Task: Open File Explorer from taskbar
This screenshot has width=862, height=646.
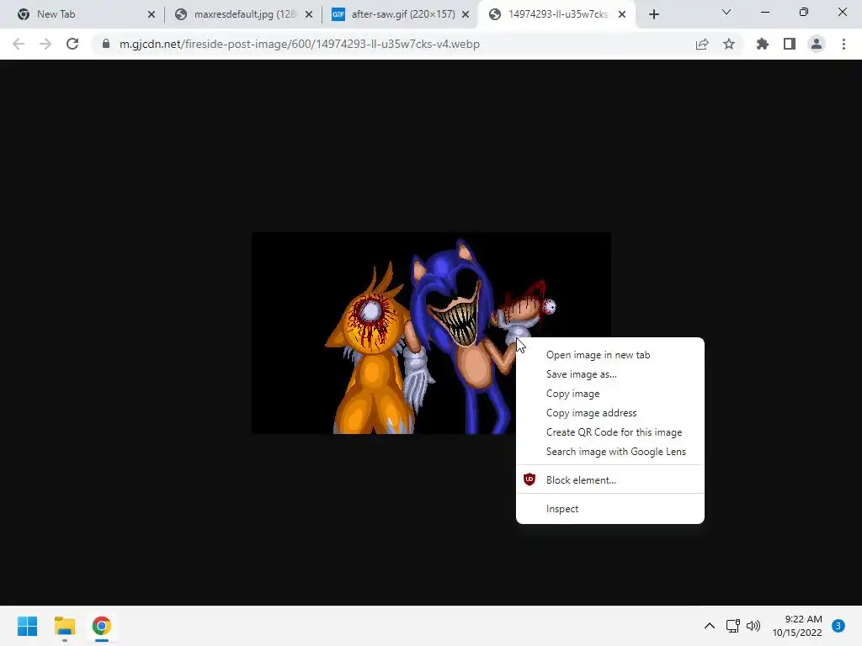Action: coord(64,626)
